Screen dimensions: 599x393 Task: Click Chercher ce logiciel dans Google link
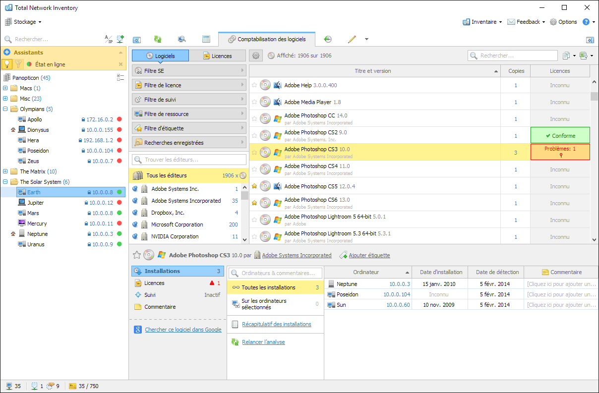pyautogui.click(x=183, y=330)
